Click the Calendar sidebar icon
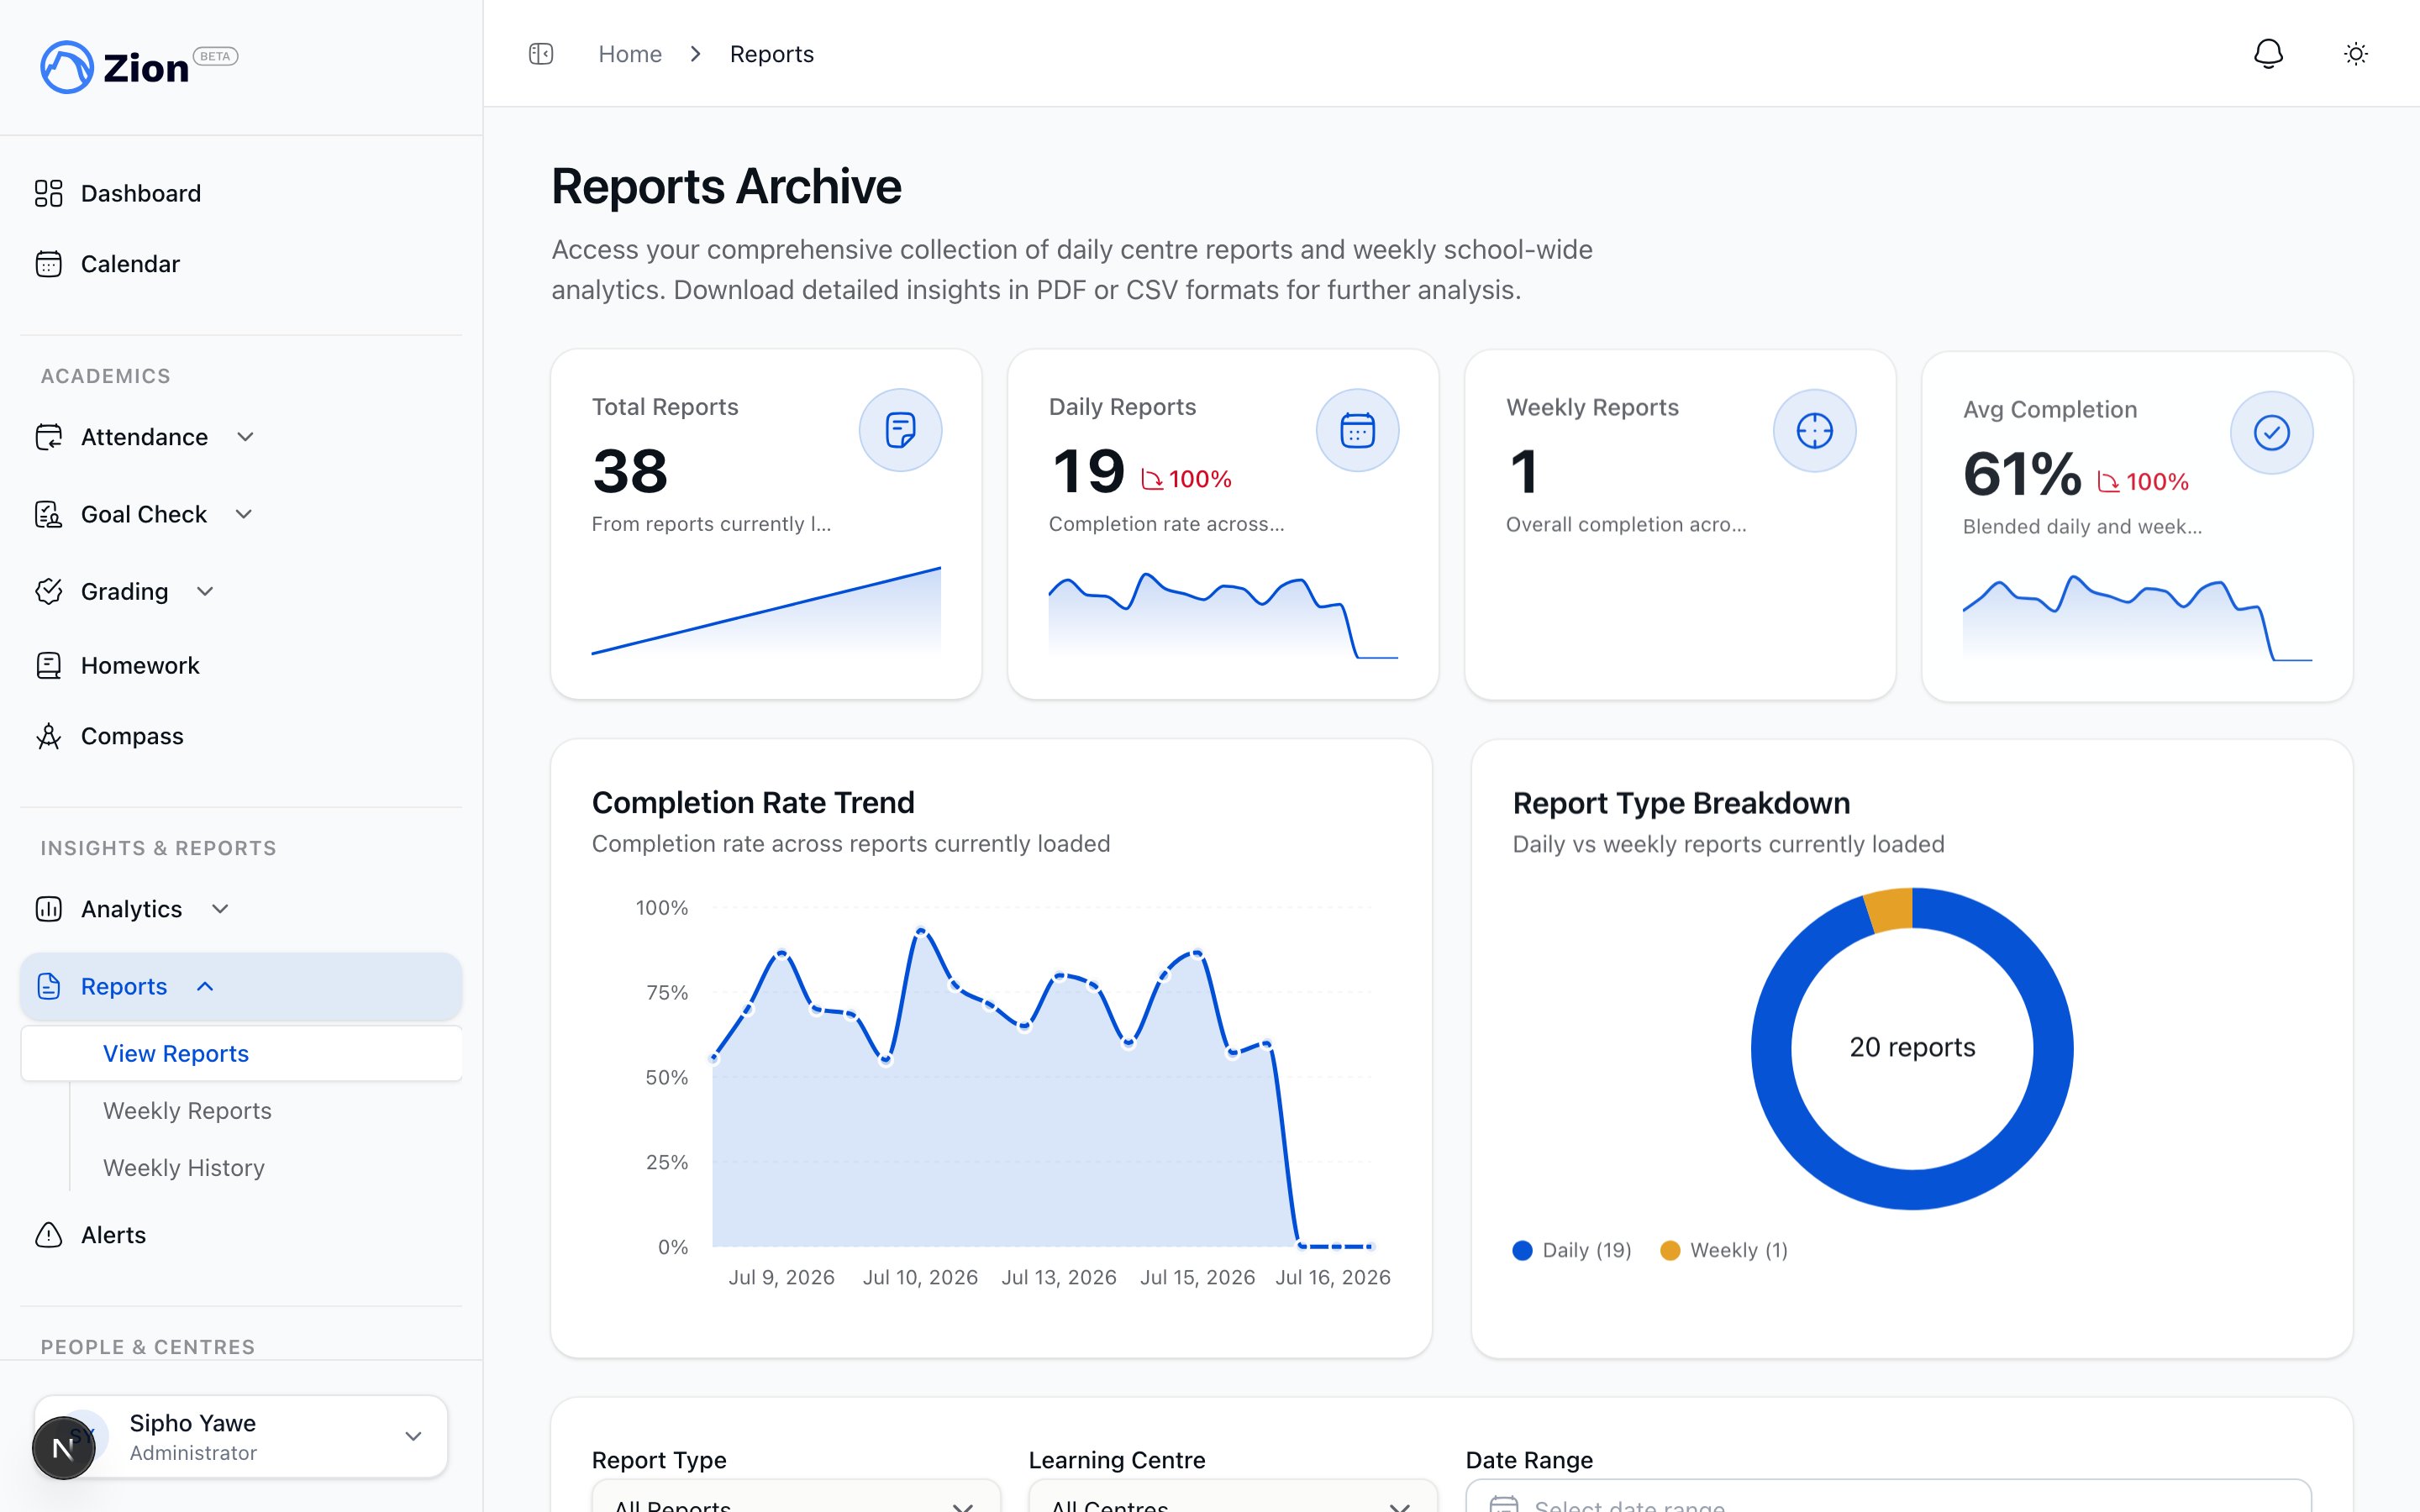The width and height of the screenshot is (2420, 1512). 48,264
